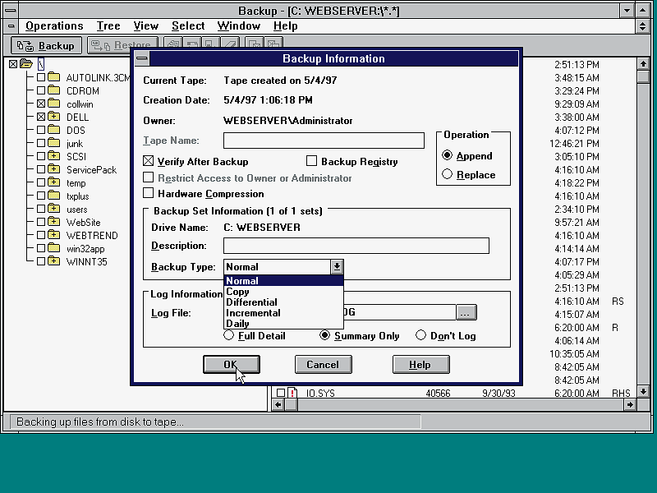657x493 pixels.
Task: Open the Operations menu
Action: click(54, 26)
